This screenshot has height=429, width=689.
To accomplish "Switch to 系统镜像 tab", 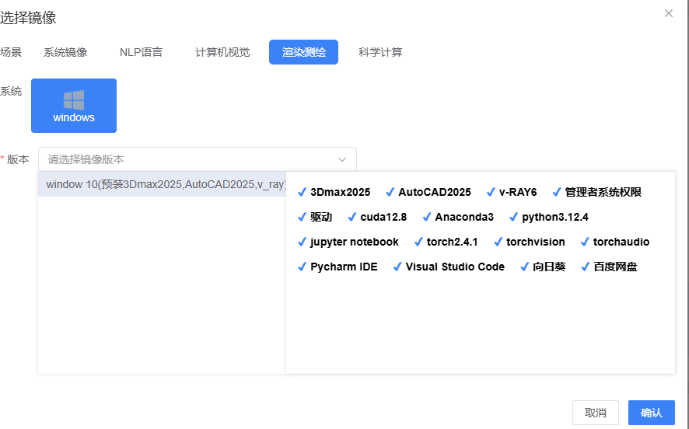I will coord(65,52).
